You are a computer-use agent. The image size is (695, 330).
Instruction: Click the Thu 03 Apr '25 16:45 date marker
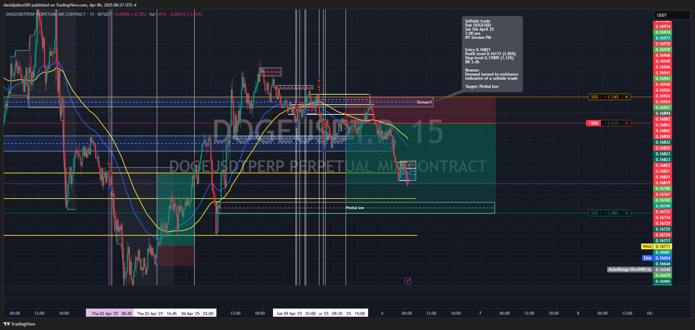[157, 313]
